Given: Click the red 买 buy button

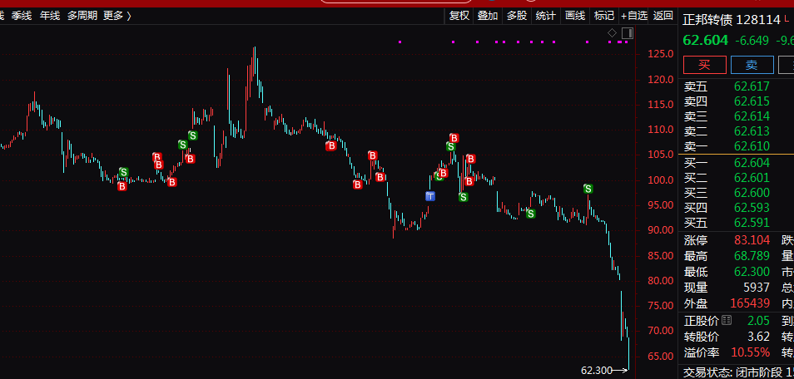Looking at the screenshot, I should pyautogui.click(x=704, y=65).
